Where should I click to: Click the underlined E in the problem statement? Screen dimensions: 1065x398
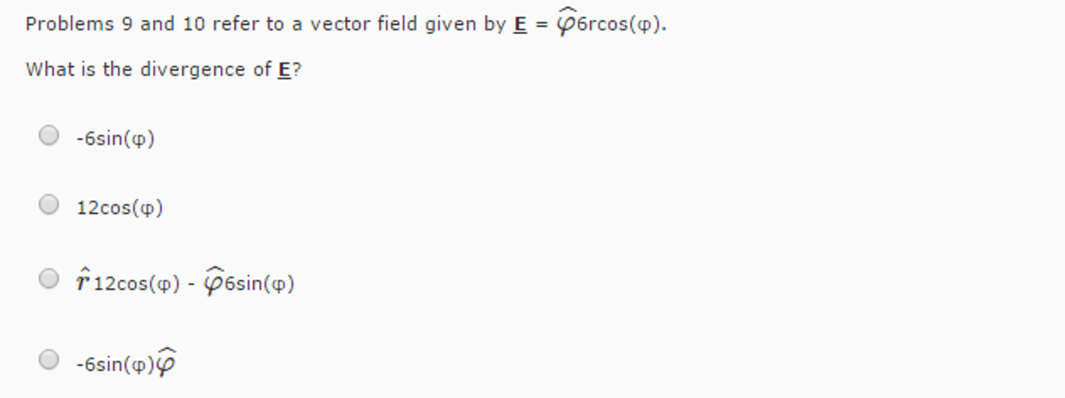click(x=520, y=24)
